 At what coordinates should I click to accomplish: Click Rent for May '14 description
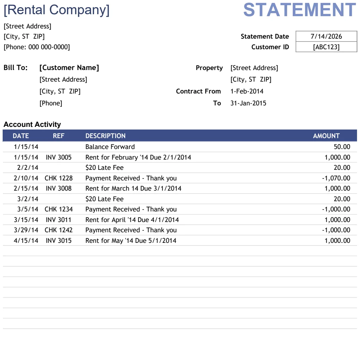(x=131, y=241)
